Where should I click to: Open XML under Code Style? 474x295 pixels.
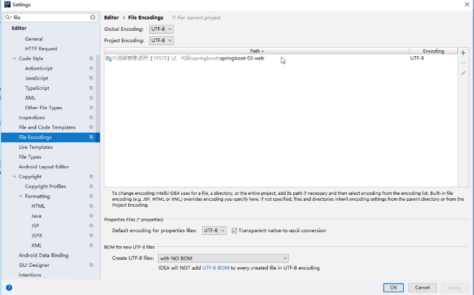pyautogui.click(x=30, y=98)
